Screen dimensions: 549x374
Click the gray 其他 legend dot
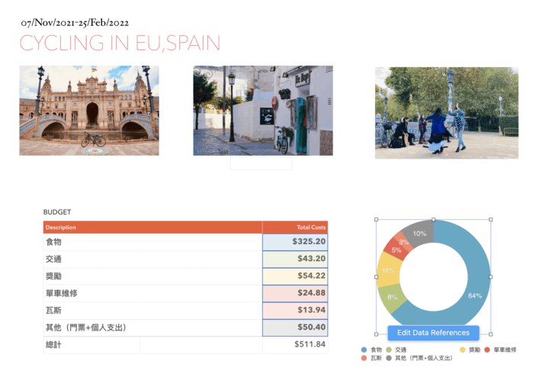pos(390,357)
